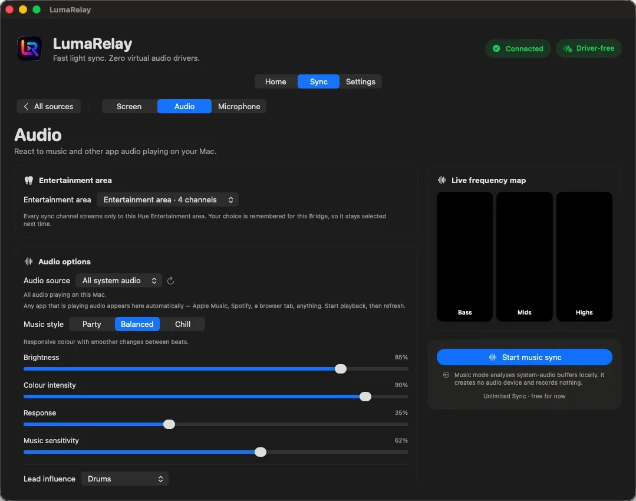
Task: Switch to the Screen source tab
Action: [129, 106]
